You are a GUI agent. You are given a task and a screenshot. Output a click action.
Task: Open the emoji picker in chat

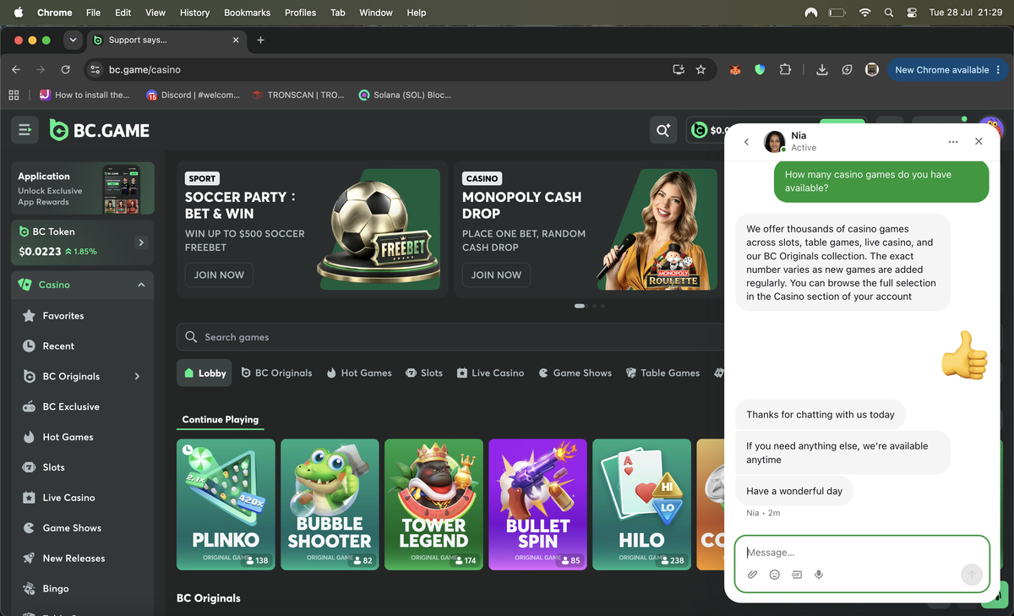[774, 575]
